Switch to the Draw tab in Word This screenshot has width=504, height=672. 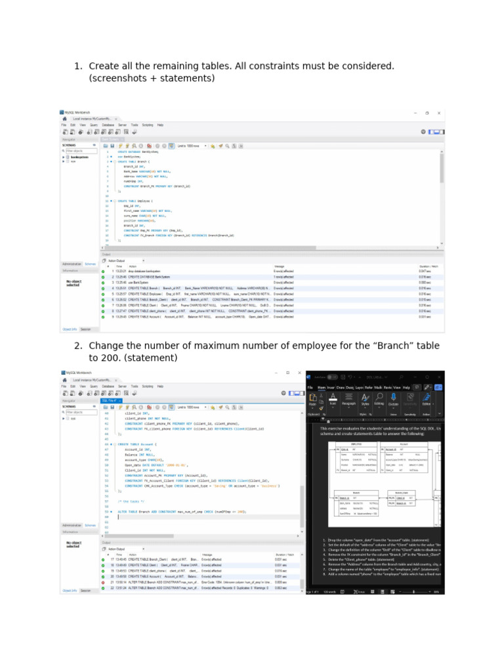341,387
